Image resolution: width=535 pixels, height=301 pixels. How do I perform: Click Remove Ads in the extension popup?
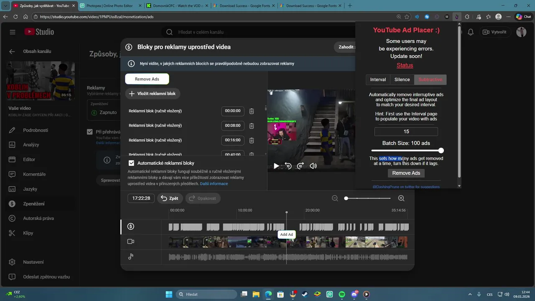[406, 173]
